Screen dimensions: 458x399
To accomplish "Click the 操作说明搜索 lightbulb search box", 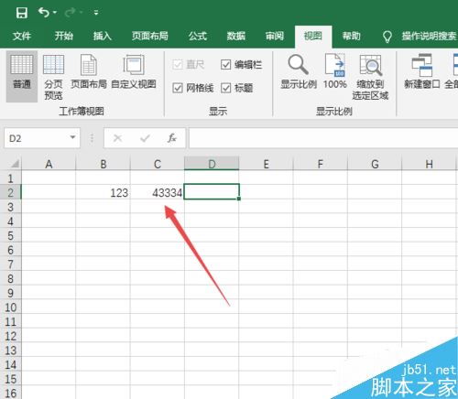I will point(420,37).
